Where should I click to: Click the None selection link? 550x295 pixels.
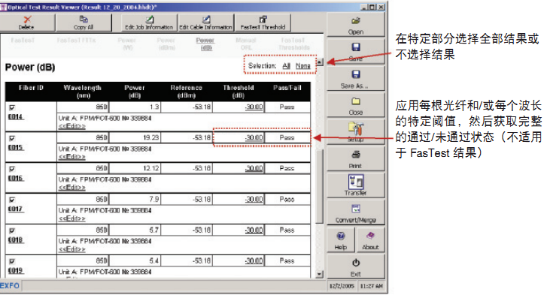coord(302,65)
